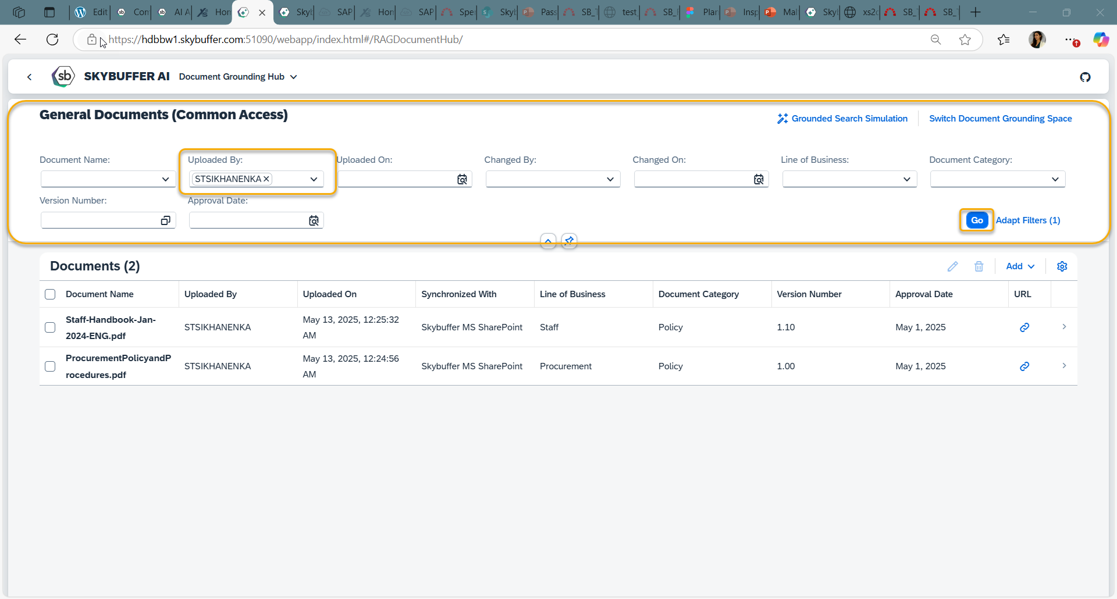This screenshot has height=599, width=1117.
Task: Pin the filter header with pin icon
Action: click(x=569, y=241)
